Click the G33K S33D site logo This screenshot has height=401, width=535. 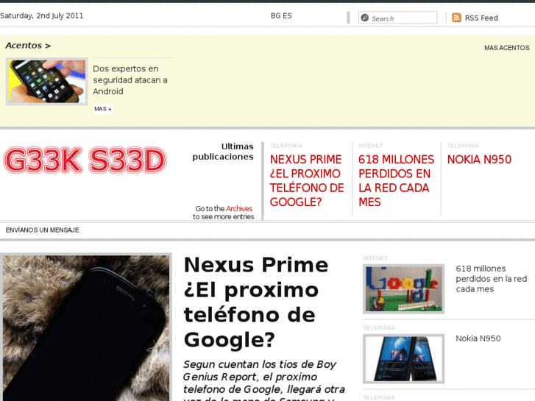click(x=85, y=160)
